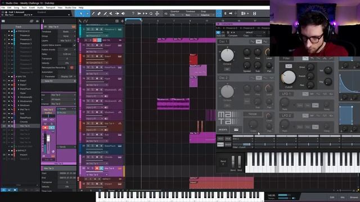360x202 pixels.
Task: Click the Mod B tab button in the Mai Tai matrix
Action: 228,145
